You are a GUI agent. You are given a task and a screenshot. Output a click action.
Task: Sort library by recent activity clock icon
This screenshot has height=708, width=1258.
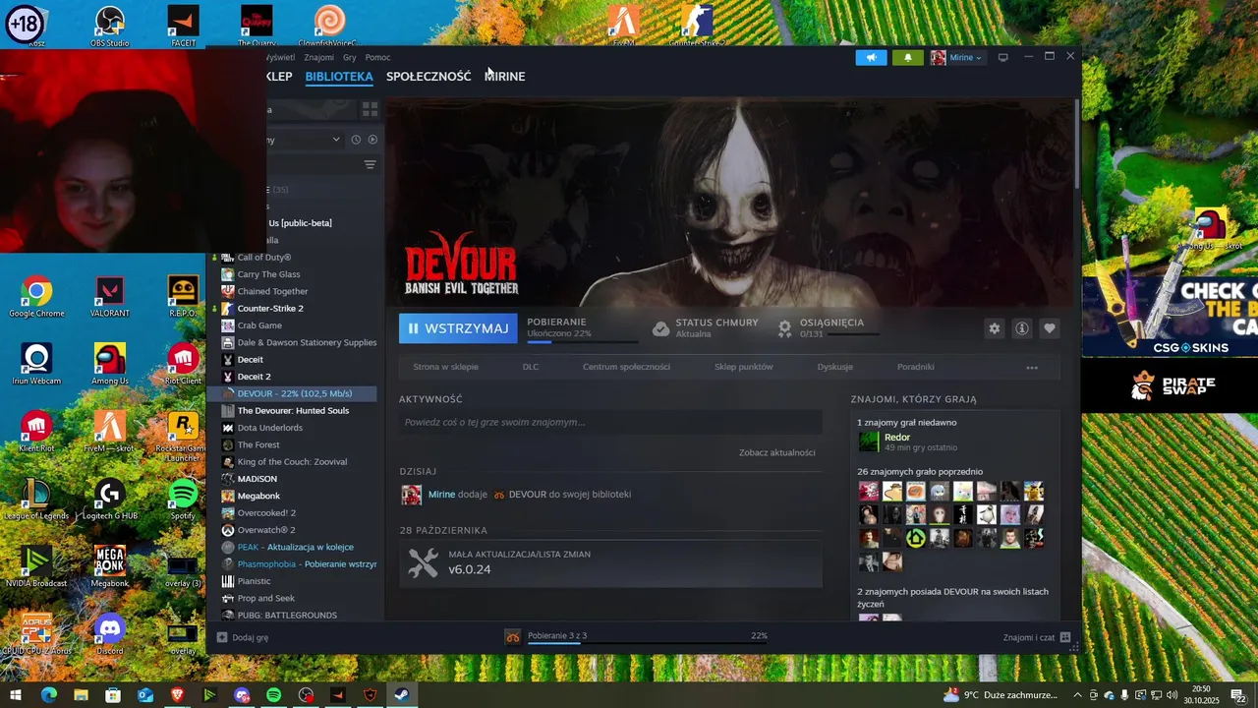click(x=356, y=140)
